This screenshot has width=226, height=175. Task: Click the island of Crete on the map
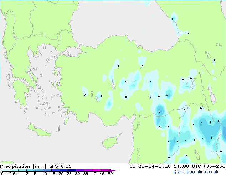point(39,130)
